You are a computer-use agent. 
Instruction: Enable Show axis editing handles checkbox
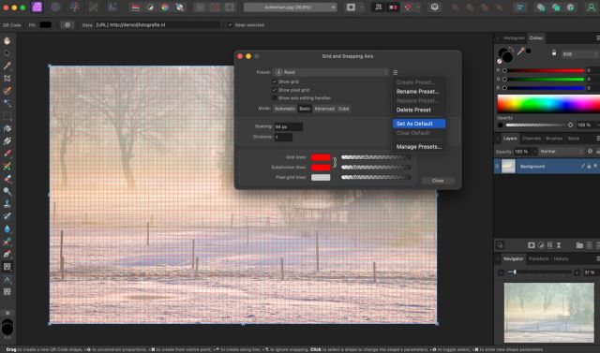point(275,98)
